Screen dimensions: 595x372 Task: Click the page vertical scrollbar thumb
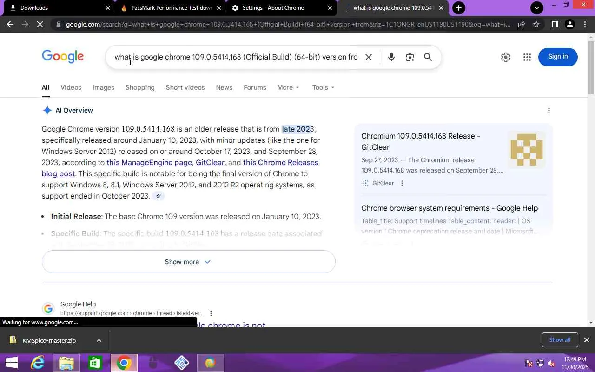point(591,67)
